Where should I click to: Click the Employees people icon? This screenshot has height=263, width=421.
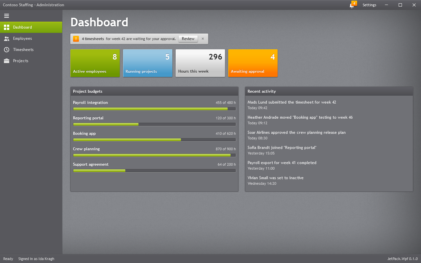(x=7, y=38)
